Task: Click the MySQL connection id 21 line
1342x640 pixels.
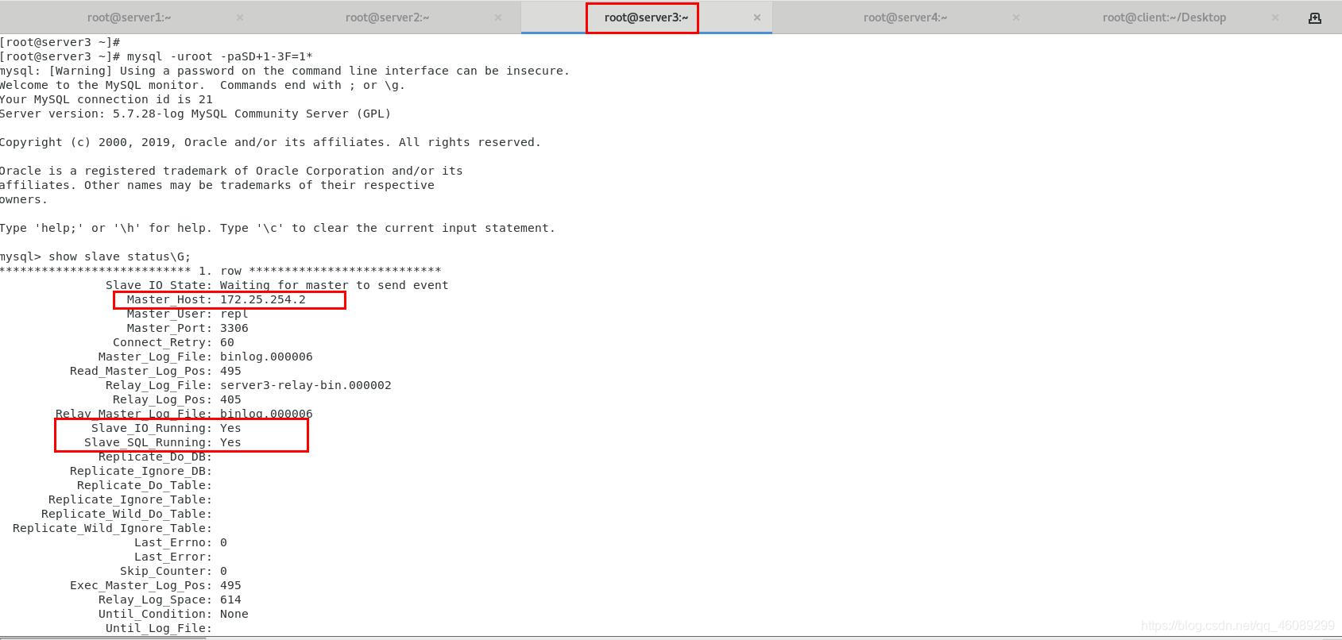Action: pyautogui.click(x=106, y=99)
